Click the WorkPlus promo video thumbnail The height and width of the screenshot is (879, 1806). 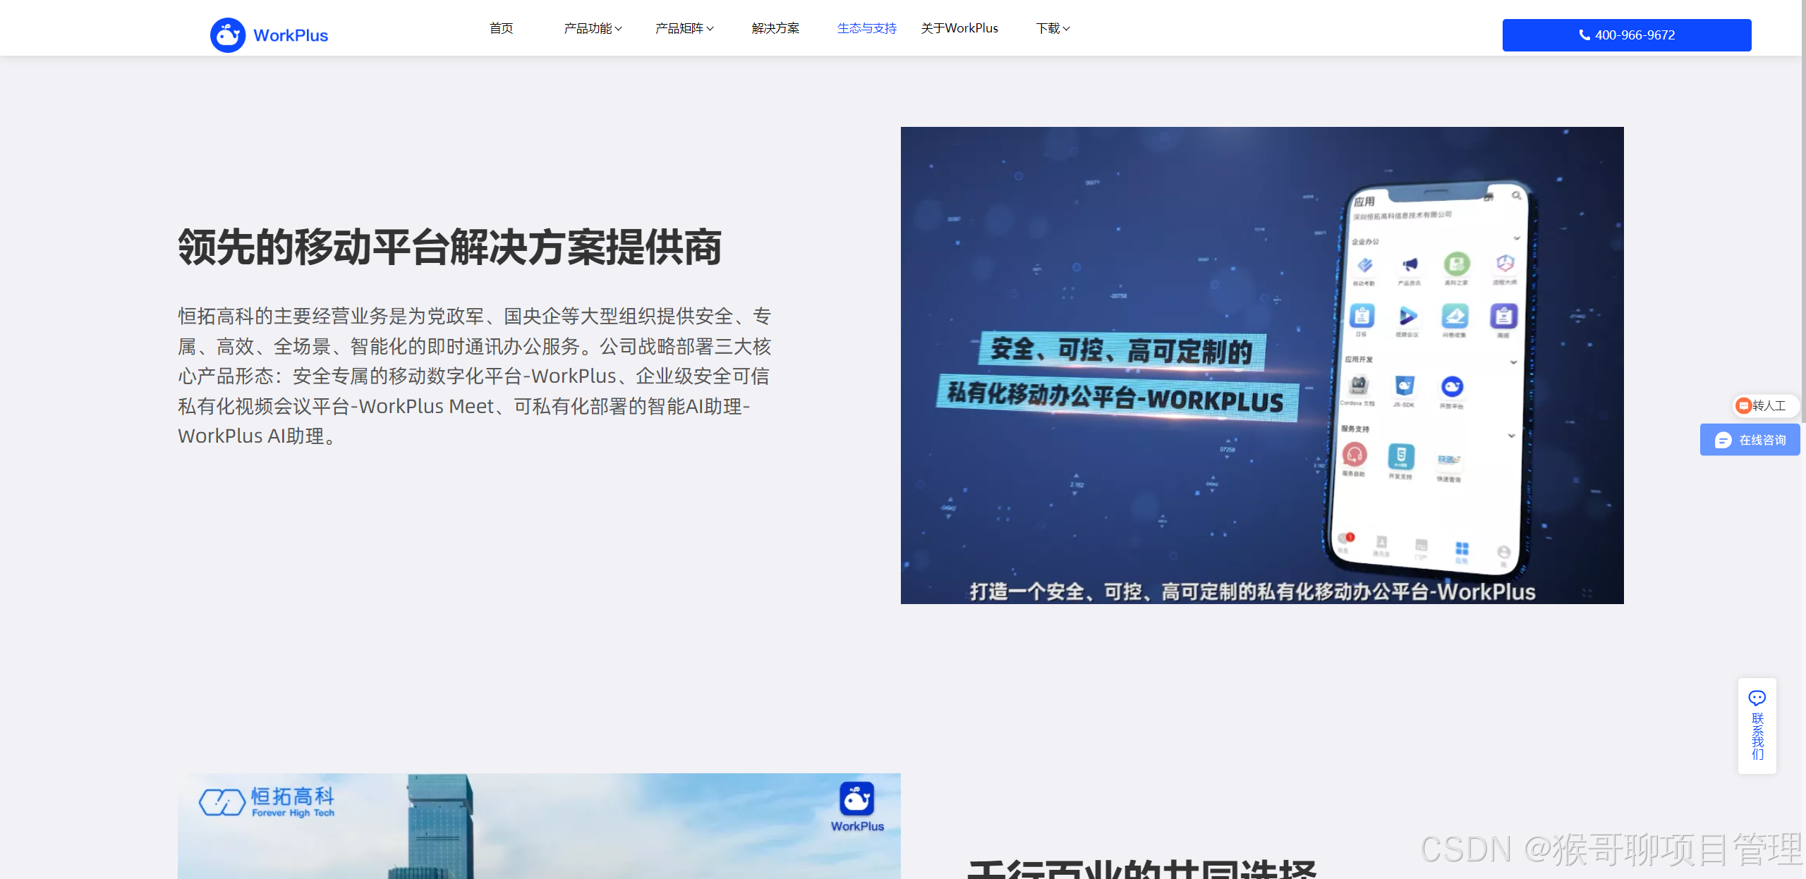[x=1261, y=365]
